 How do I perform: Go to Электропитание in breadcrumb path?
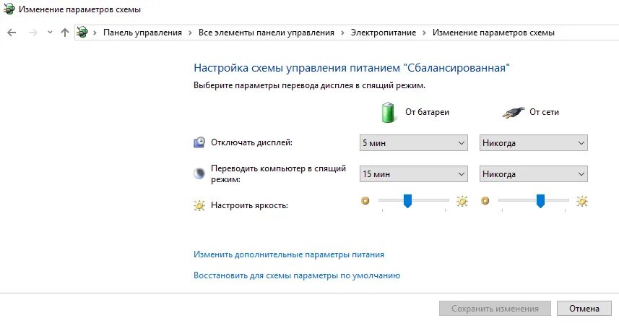tap(384, 33)
